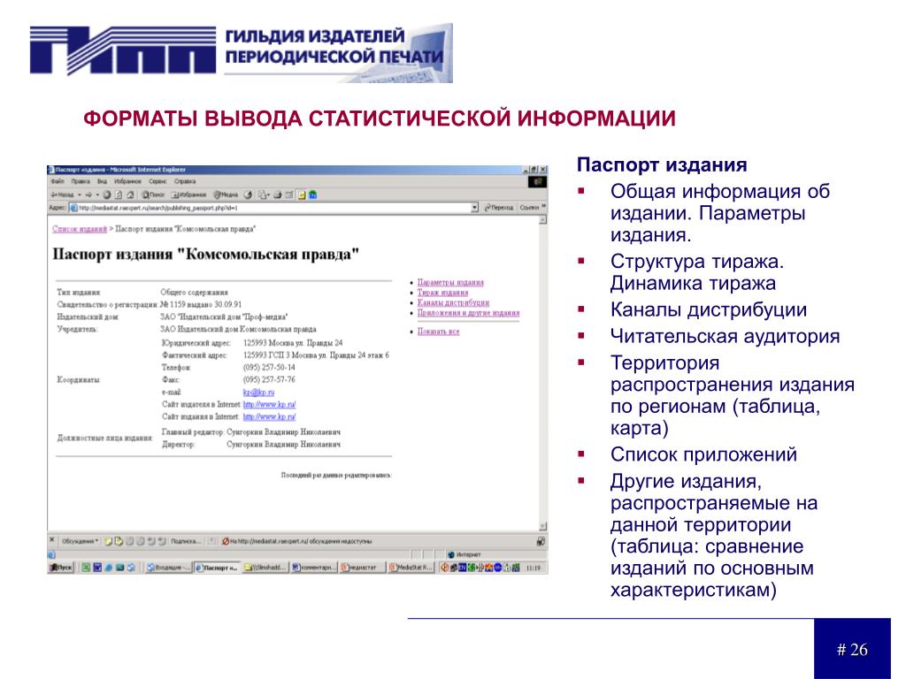The image size is (906, 679).
Task: Open the Избранное menu
Action: [127, 181]
